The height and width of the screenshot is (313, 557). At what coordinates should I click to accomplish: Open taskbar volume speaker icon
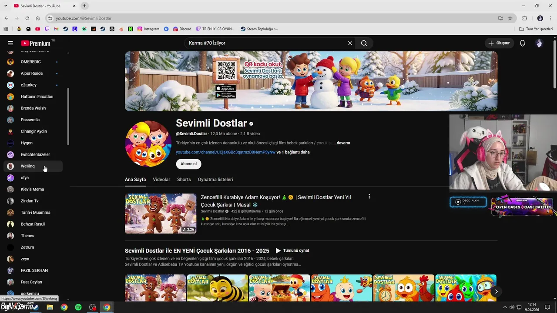pos(512,307)
